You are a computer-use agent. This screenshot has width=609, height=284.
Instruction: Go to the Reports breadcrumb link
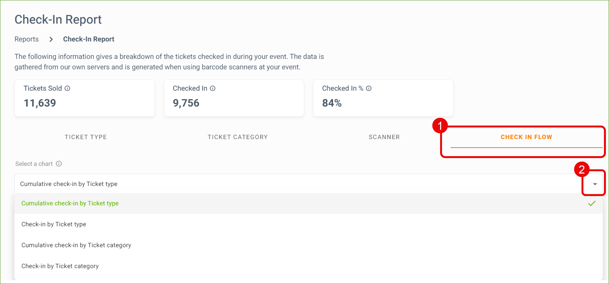click(27, 39)
